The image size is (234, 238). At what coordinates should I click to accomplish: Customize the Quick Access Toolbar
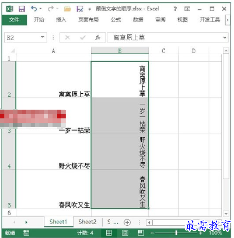(x=90, y=9)
